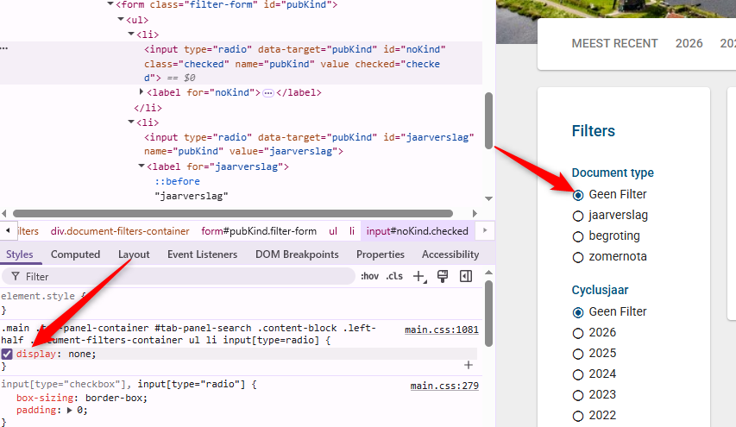Open the rendering emulations paintbrush icon
The width and height of the screenshot is (736, 427).
[443, 276]
